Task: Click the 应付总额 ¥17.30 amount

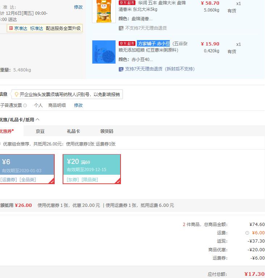Action: [255, 274]
